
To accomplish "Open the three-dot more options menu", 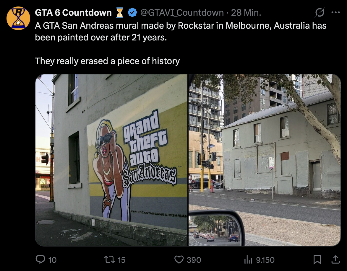I will pyautogui.click(x=336, y=12).
